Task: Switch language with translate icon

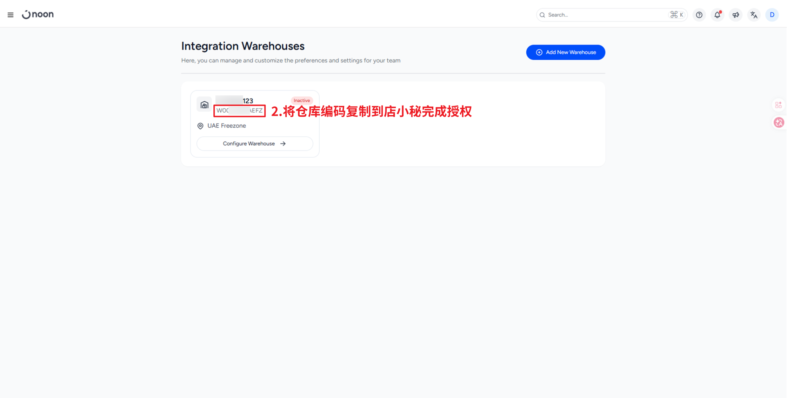Action: (754, 15)
